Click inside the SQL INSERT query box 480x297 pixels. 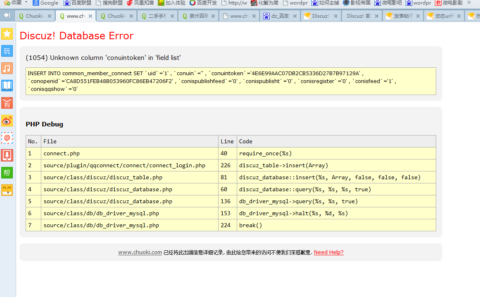(230, 81)
